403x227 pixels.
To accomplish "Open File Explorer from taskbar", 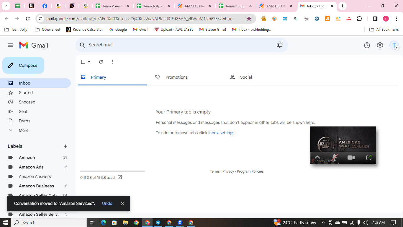I will coord(125,223).
